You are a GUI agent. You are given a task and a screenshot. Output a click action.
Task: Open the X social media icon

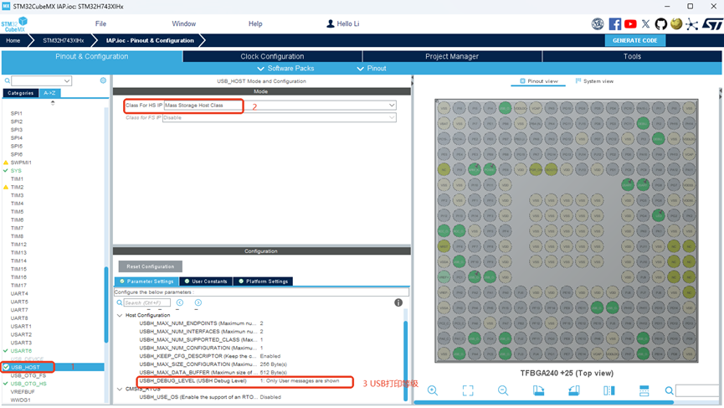tap(645, 24)
